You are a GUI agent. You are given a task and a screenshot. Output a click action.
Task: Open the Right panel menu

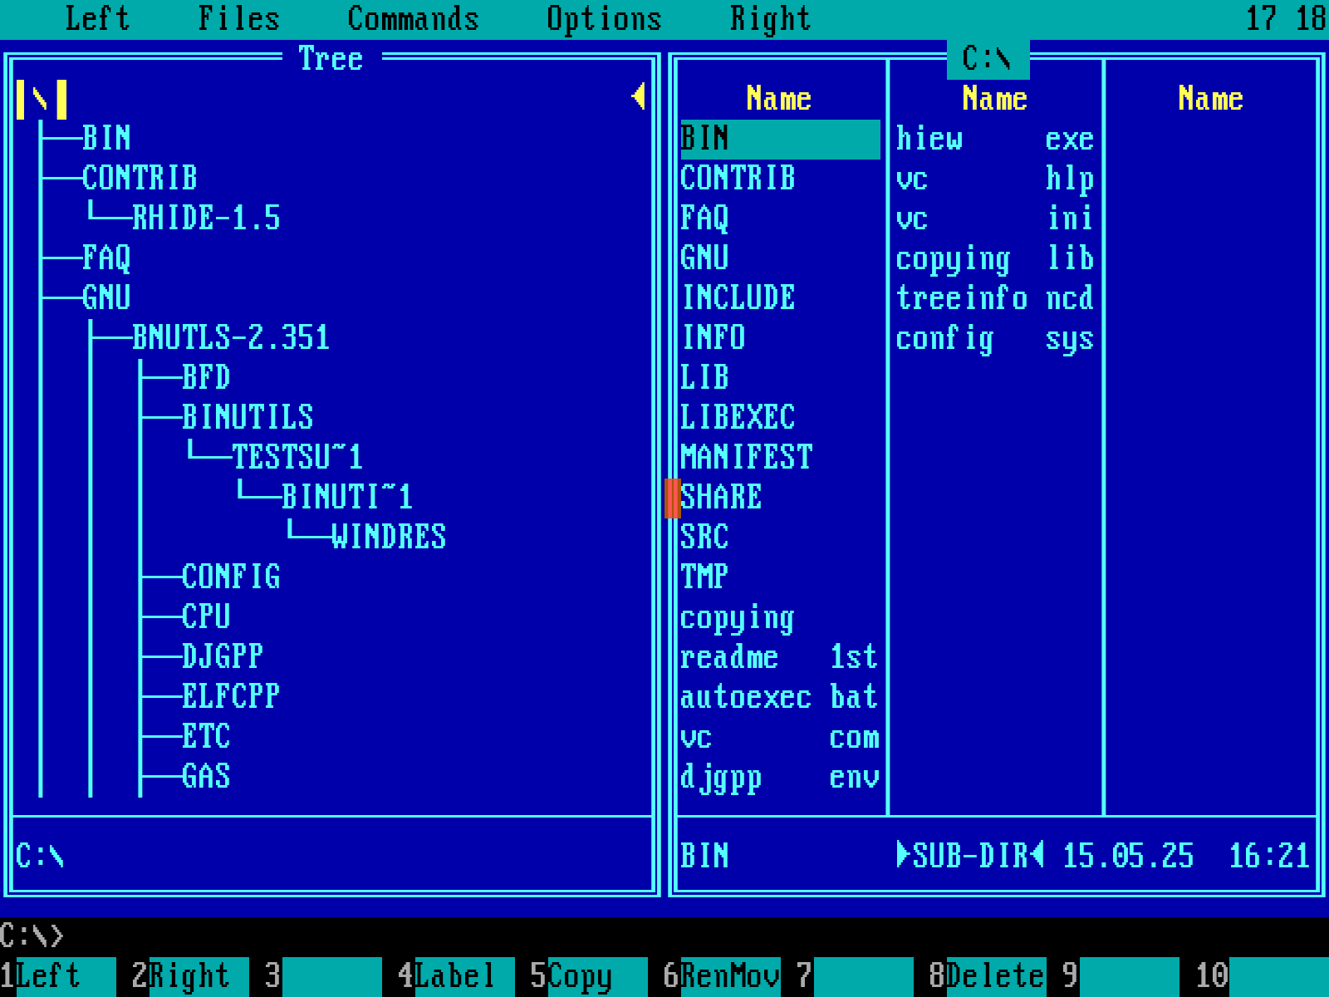click(x=769, y=17)
